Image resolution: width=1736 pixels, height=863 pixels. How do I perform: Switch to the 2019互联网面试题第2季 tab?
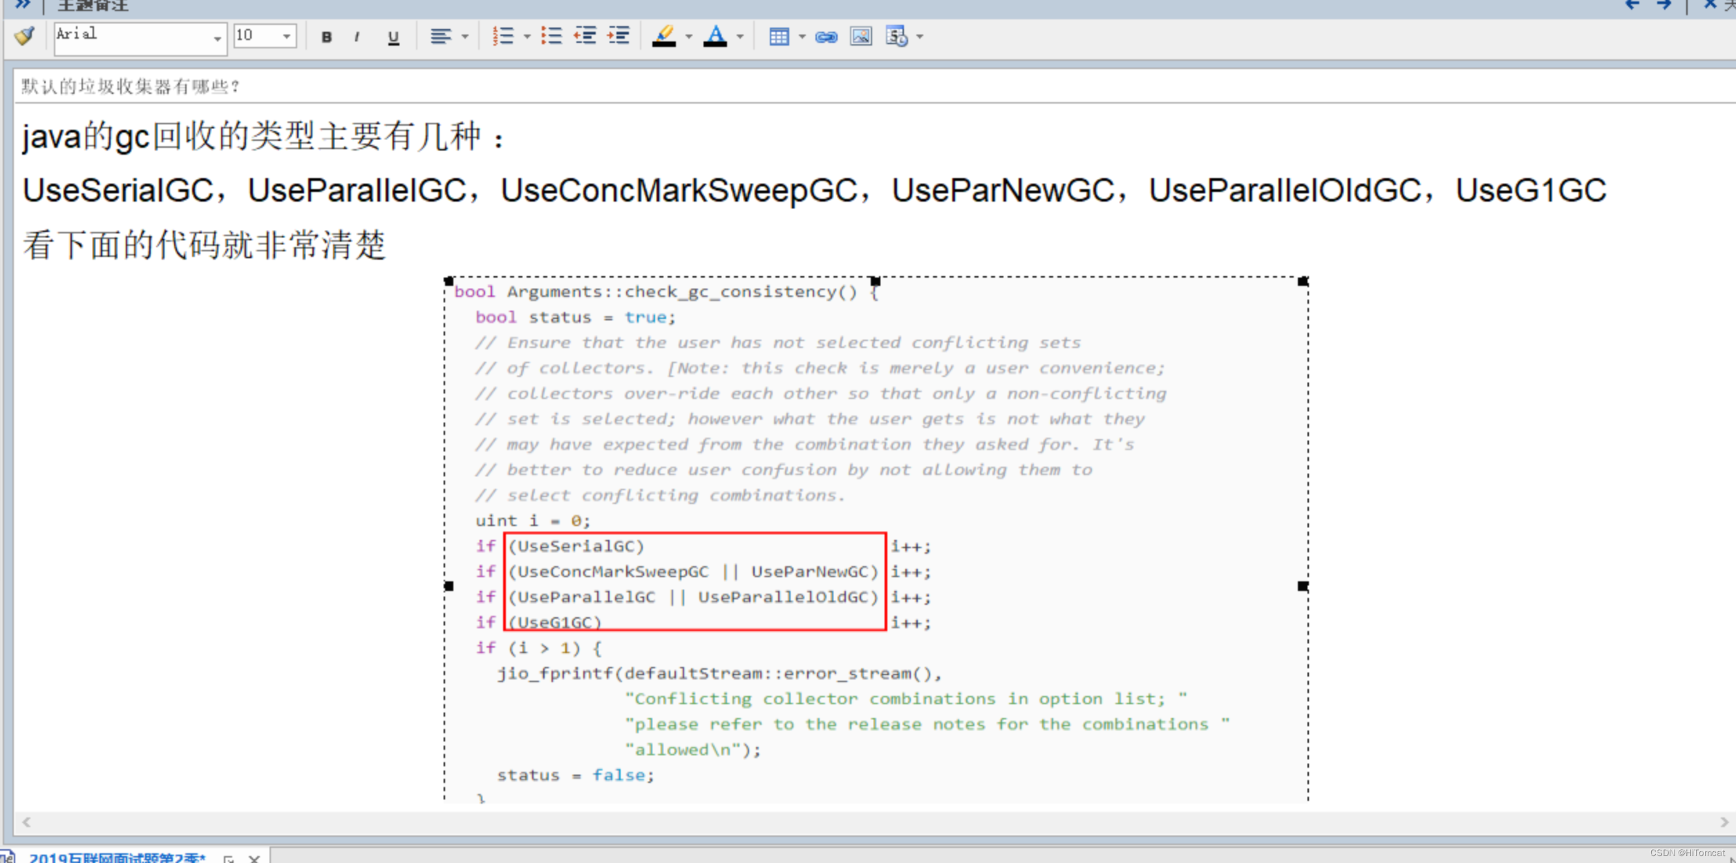(x=116, y=857)
